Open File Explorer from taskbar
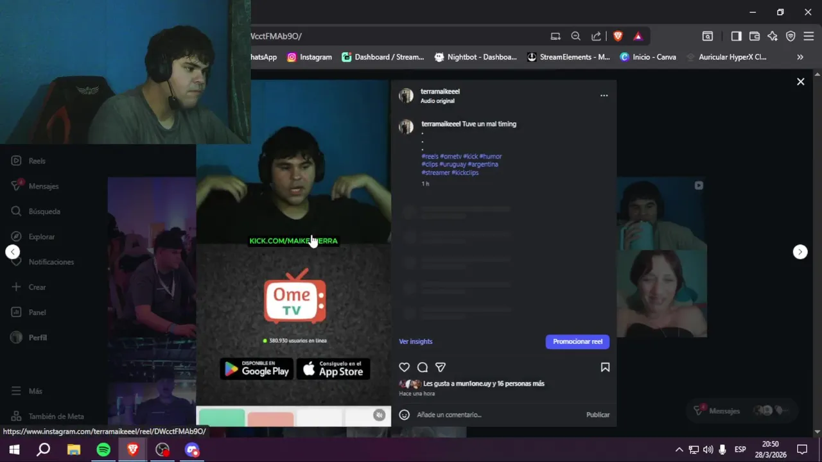 74,450
